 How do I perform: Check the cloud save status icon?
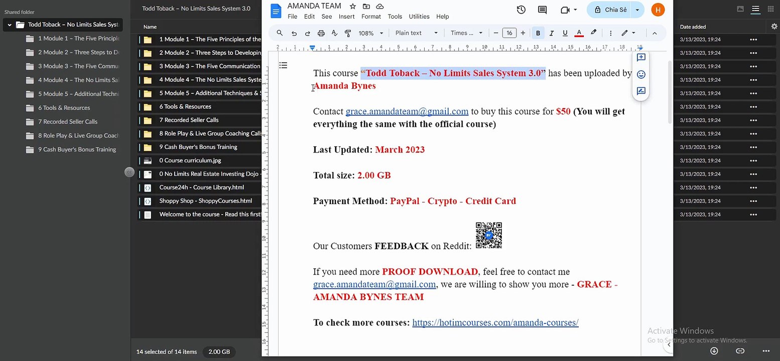[x=380, y=7]
